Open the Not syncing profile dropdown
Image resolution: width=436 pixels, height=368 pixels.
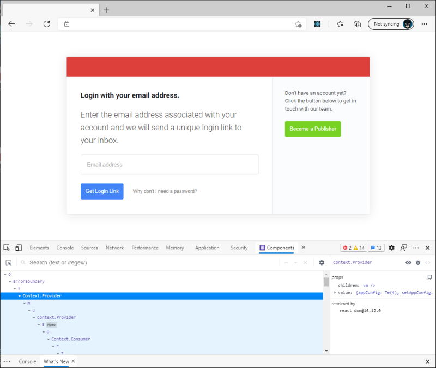pos(390,24)
